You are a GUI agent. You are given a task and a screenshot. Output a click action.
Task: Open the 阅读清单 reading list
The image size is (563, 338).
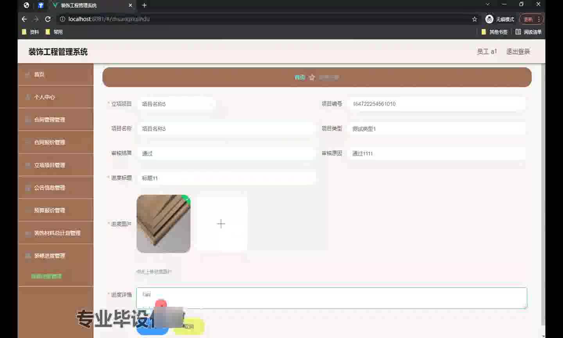click(x=528, y=32)
